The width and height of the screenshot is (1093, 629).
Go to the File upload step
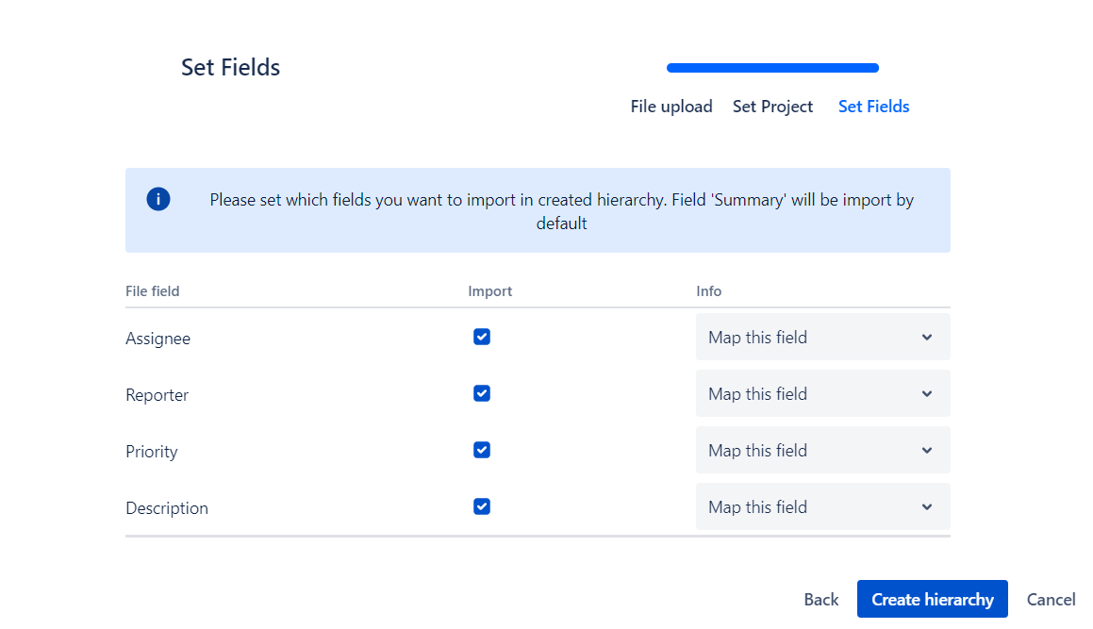click(671, 107)
